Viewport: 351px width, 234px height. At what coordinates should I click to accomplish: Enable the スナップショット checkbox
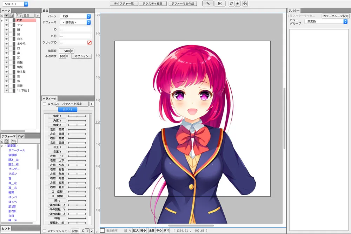[x=44, y=231]
